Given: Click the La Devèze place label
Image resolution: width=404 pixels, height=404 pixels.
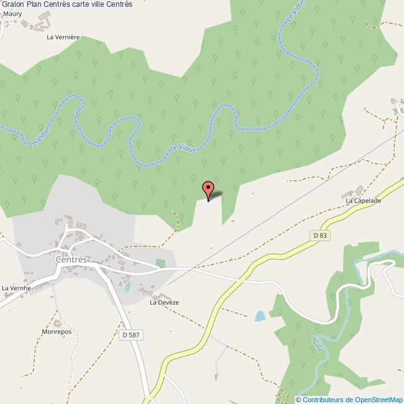Looking at the screenshot, I should click(164, 302).
